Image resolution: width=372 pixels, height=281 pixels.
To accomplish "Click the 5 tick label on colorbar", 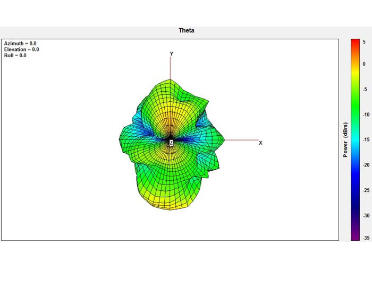I will click(364, 41).
